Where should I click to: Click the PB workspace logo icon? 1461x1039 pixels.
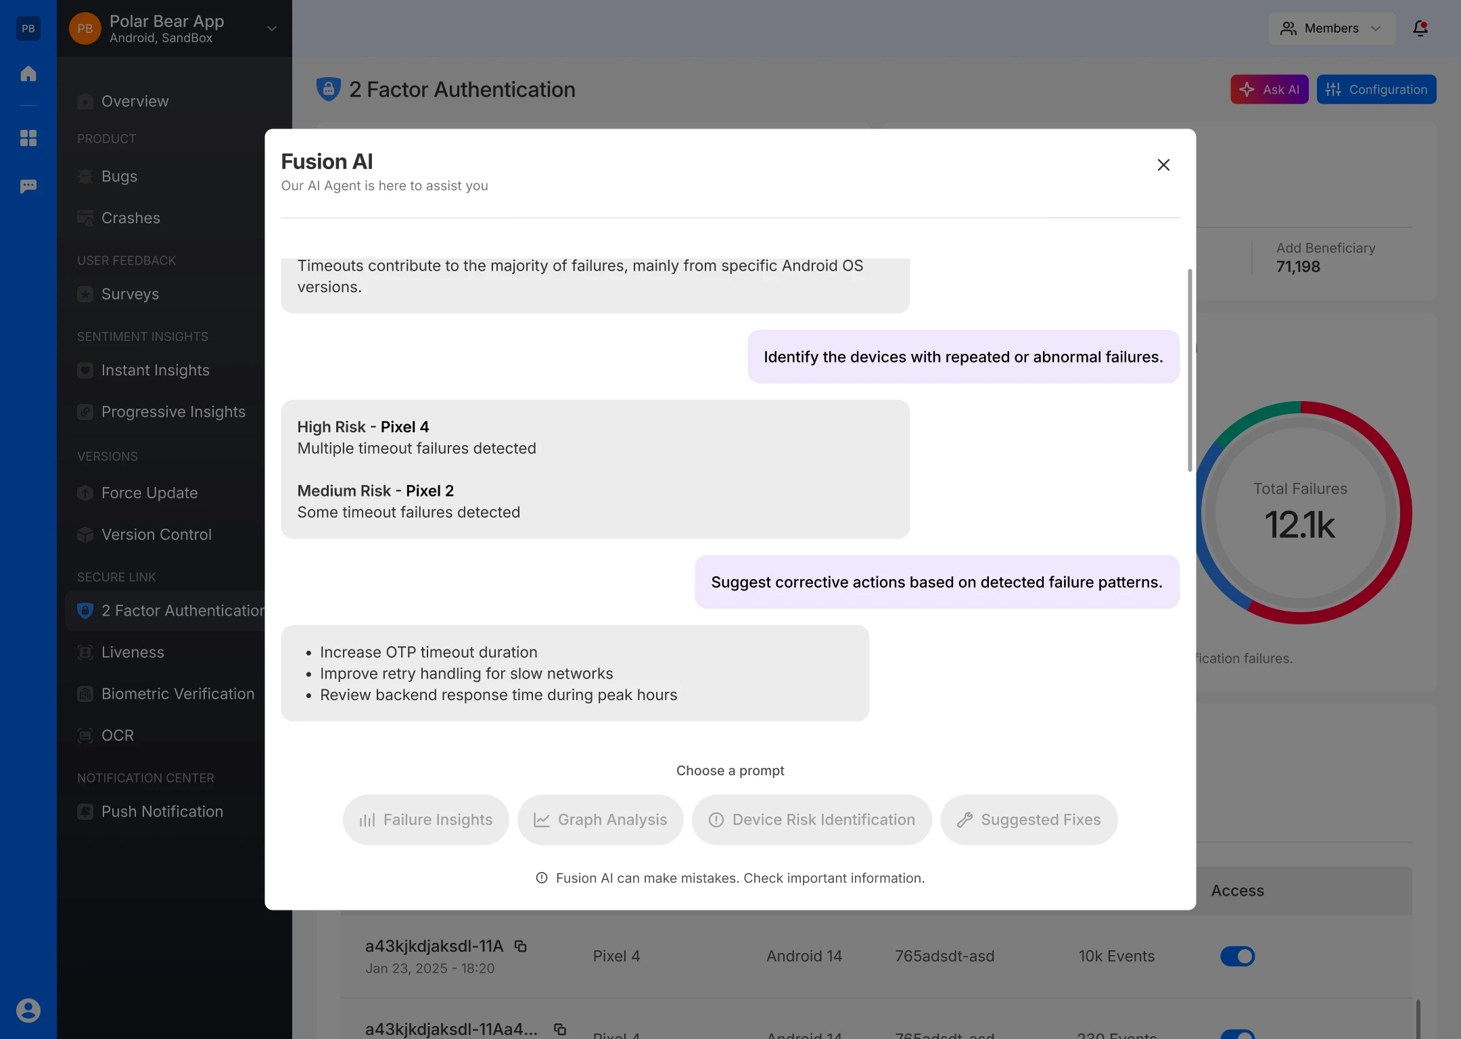pos(28,28)
